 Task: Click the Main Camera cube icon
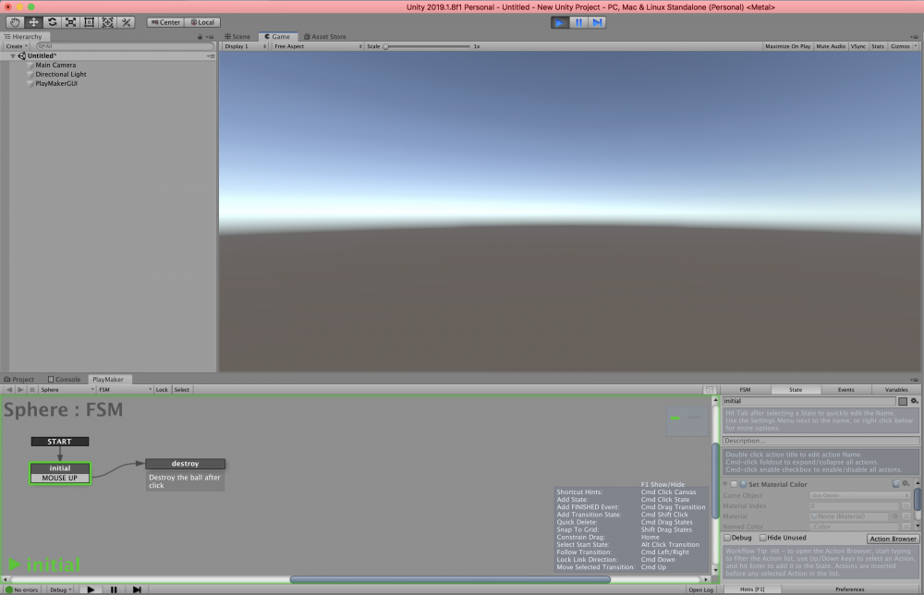(x=30, y=66)
